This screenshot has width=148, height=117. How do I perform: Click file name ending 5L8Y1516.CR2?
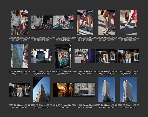click(20, 39)
